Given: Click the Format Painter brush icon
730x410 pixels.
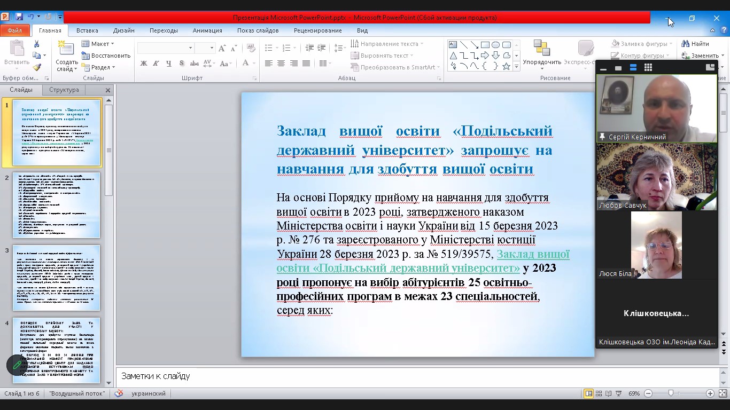Looking at the screenshot, I should [x=36, y=68].
